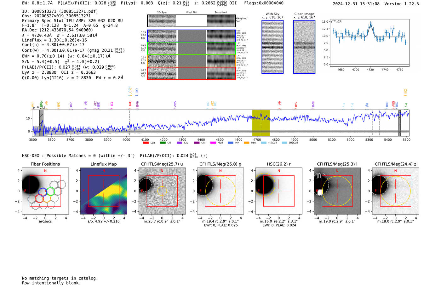Select the red-bordered fiber spectrum row
Image resolution: width=441 pixels, height=300 pixels.
[192, 73]
